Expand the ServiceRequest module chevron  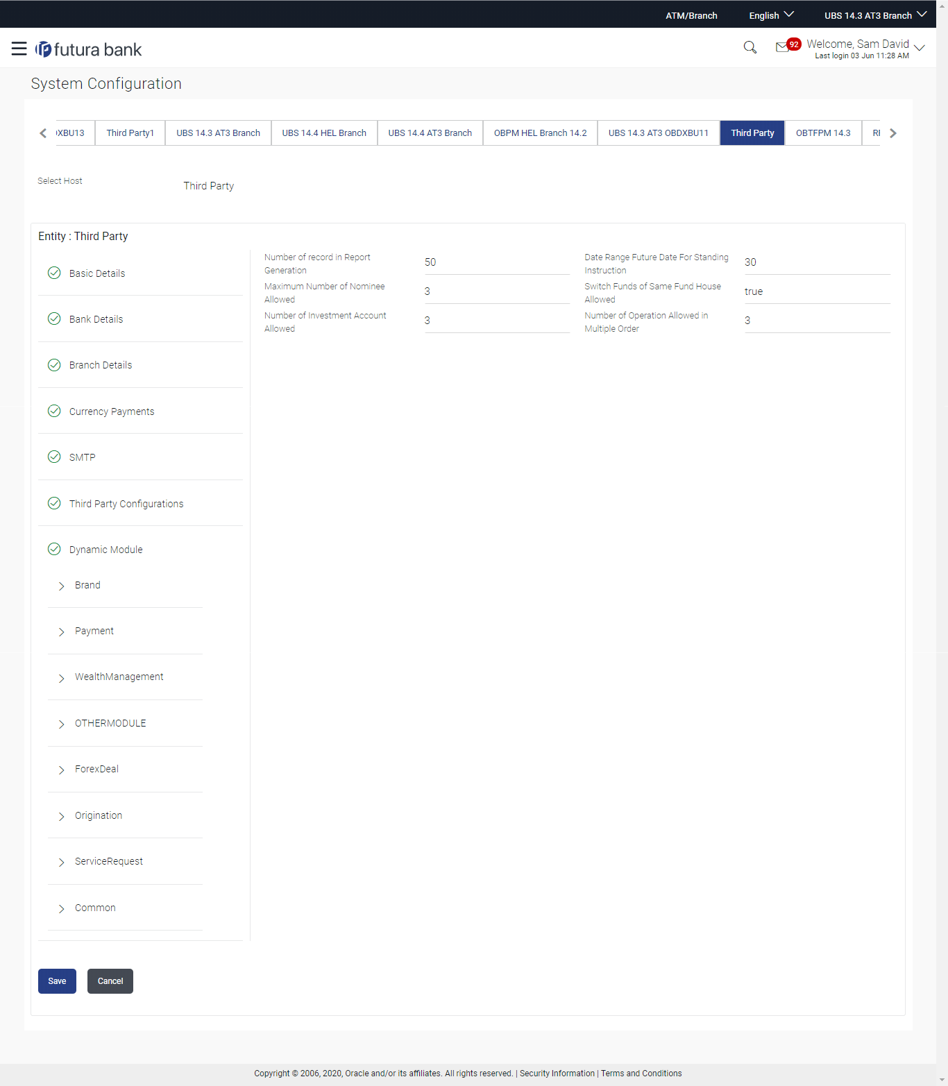(61, 862)
